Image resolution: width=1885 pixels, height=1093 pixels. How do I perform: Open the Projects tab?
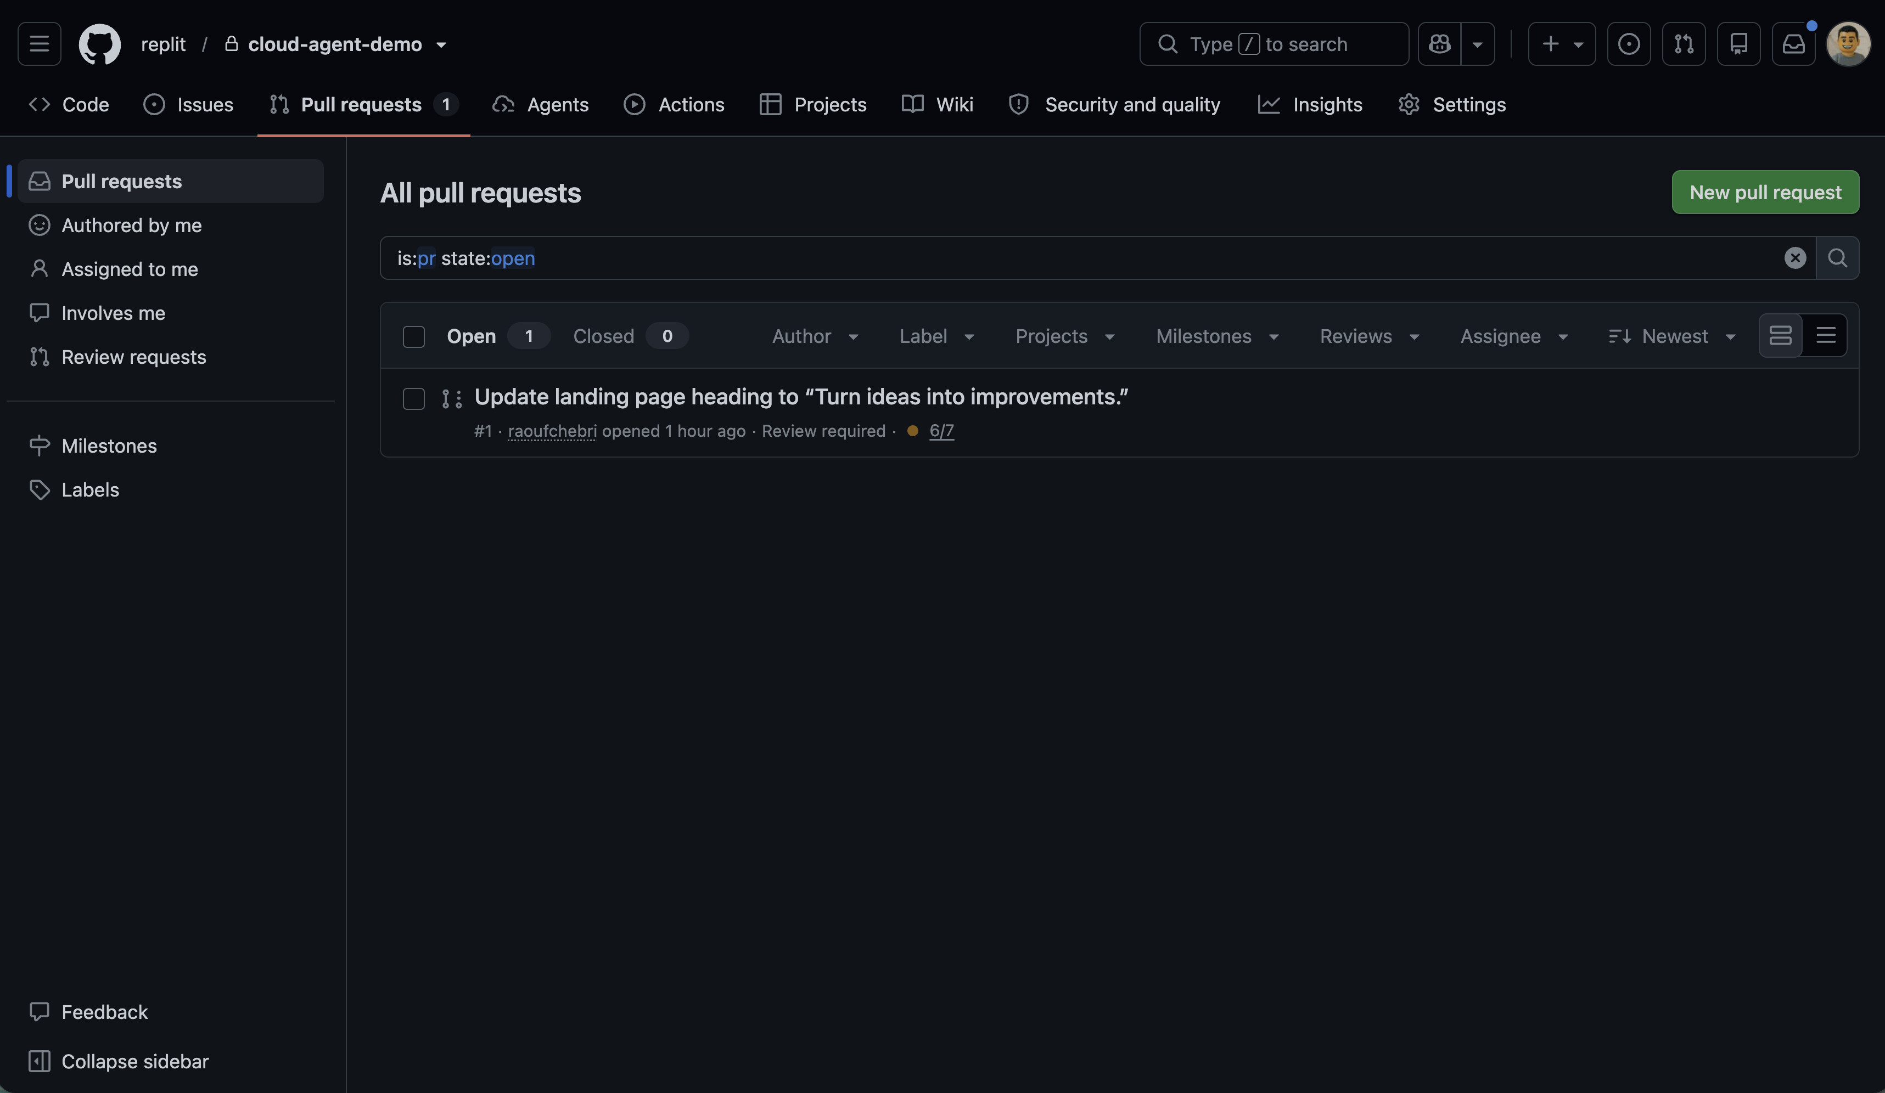[x=813, y=105]
